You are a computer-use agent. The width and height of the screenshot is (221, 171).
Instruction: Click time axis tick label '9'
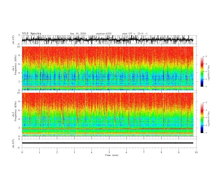(x=179, y=152)
